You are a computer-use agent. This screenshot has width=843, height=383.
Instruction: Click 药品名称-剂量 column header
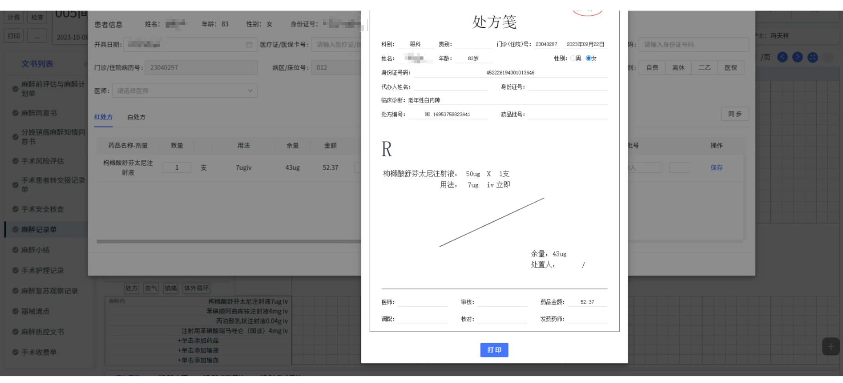(x=128, y=145)
